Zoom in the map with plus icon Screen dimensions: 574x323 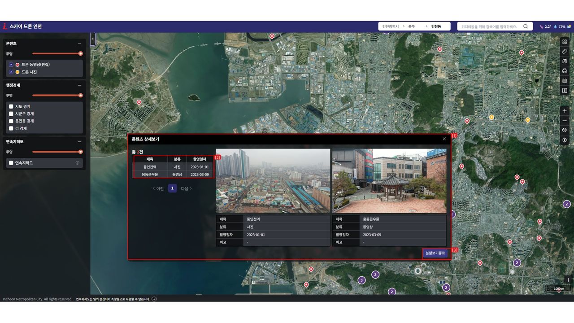565,111
